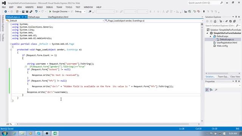Collapse the _Default class outlining region

coord(11,44)
